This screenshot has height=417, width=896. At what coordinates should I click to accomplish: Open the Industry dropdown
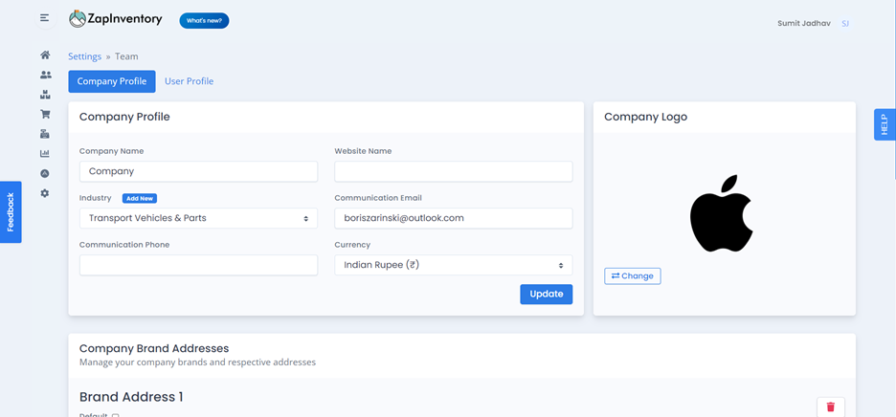[x=198, y=218]
